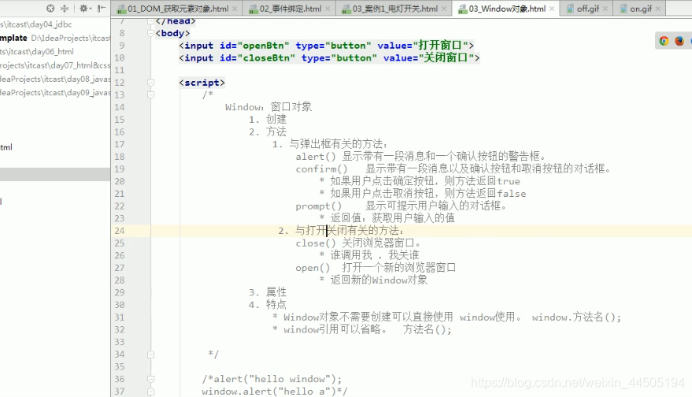Click the 03_Window对象.html file icon
Image resolution: width=692 pixels, height=397 pixels.
tap(462, 9)
